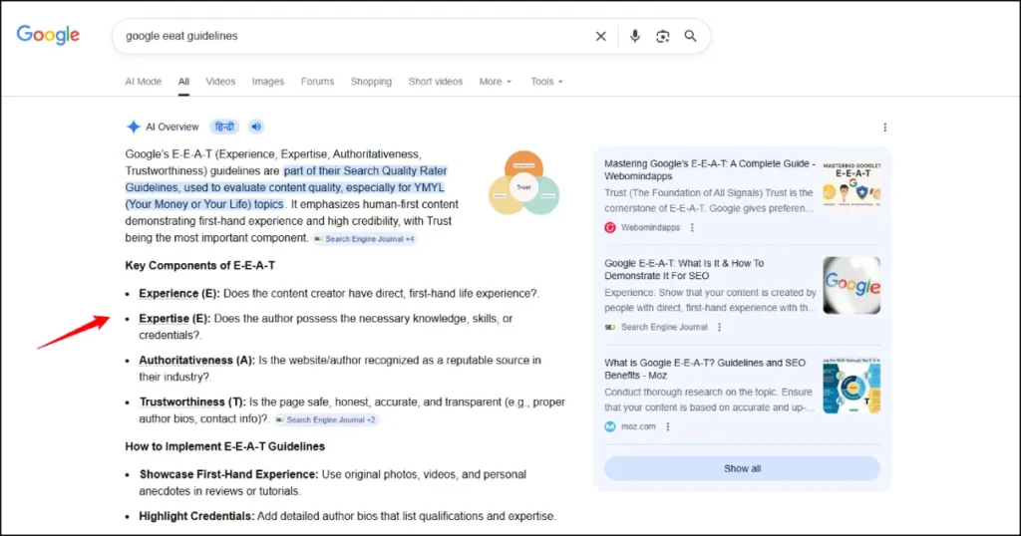The image size is (1021, 536).
Task: Click the underlined Trustworthiness (T) term
Action: click(192, 402)
